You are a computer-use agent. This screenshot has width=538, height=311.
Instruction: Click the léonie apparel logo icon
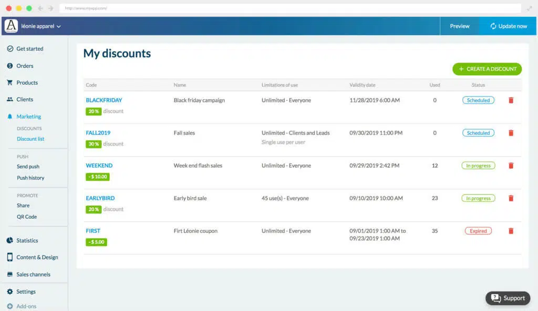coord(11,26)
